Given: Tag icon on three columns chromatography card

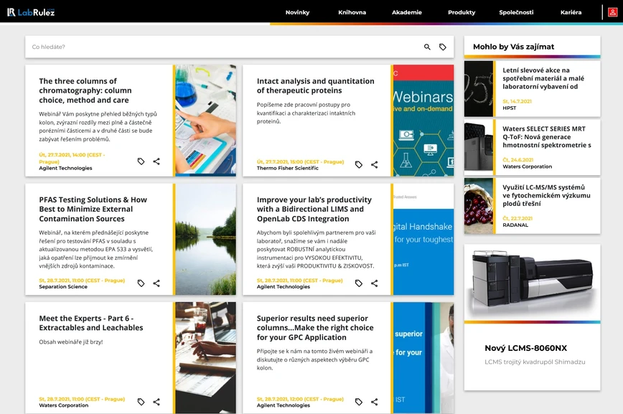Looking at the screenshot, I should click(141, 161).
